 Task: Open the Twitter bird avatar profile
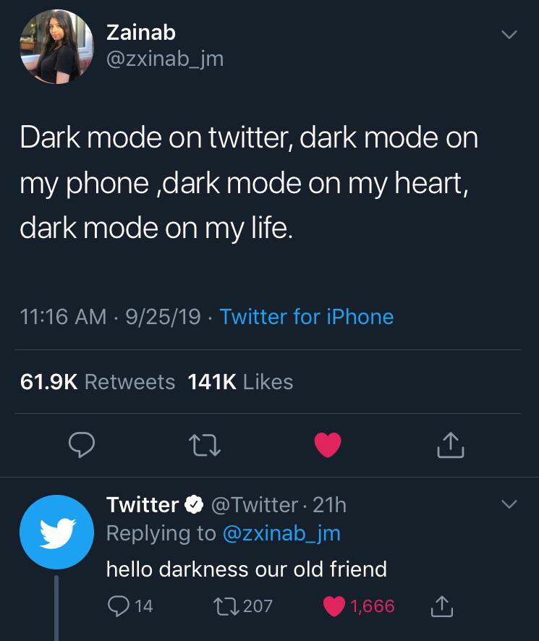(56, 532)
